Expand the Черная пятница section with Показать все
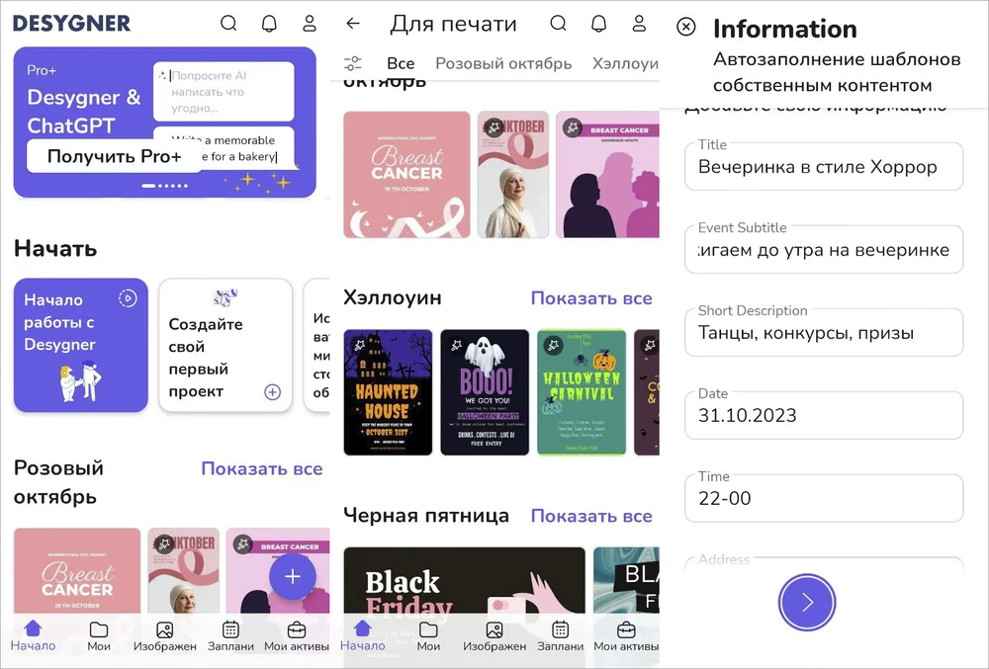Screen dimensions: 989x669 point(591,516)
